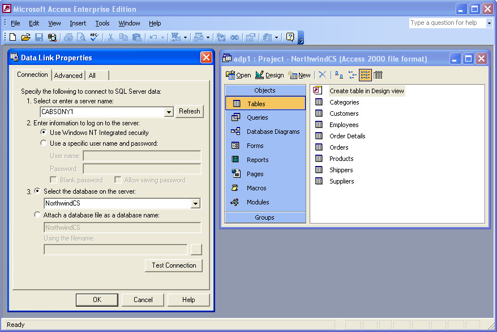Click New in the project window toolbar
The width and height of the screenshot is (497, 332).
[x=299, y=75]
